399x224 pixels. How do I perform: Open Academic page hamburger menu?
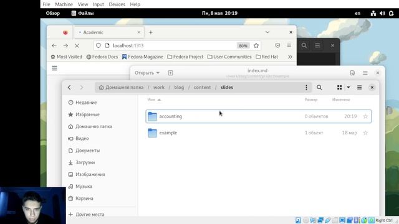coord(54,68)
